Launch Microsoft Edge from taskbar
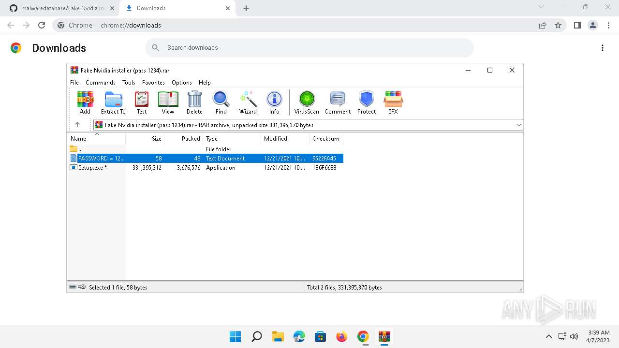This screenshot has height=348, width=619. [299, 336]
